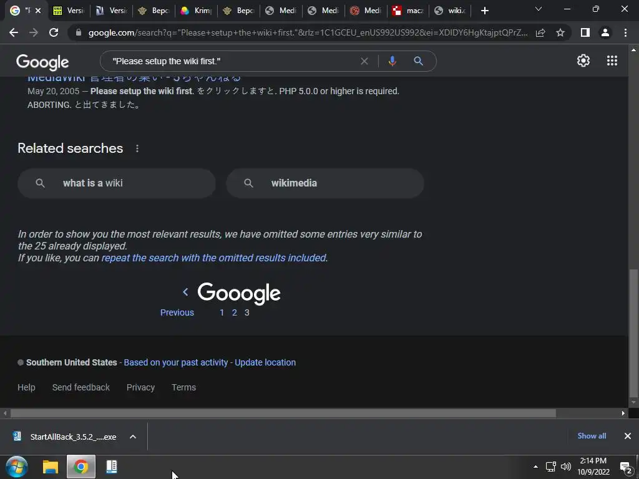Viewport: 639px width, 479px height.
Task: Click the browser forward arrow
Action: tap(34, 32)
